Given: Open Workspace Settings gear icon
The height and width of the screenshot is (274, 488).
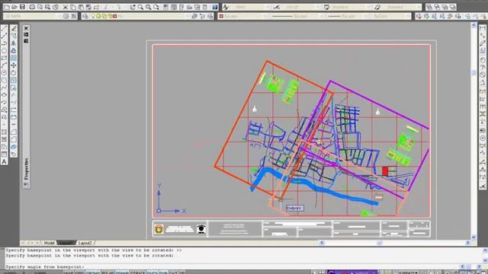Looking at the screenshot, I should (66, 16).
